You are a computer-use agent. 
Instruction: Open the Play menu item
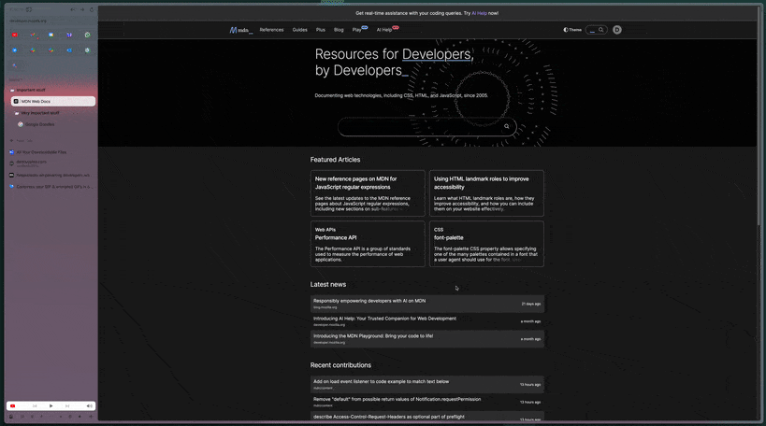359,29
